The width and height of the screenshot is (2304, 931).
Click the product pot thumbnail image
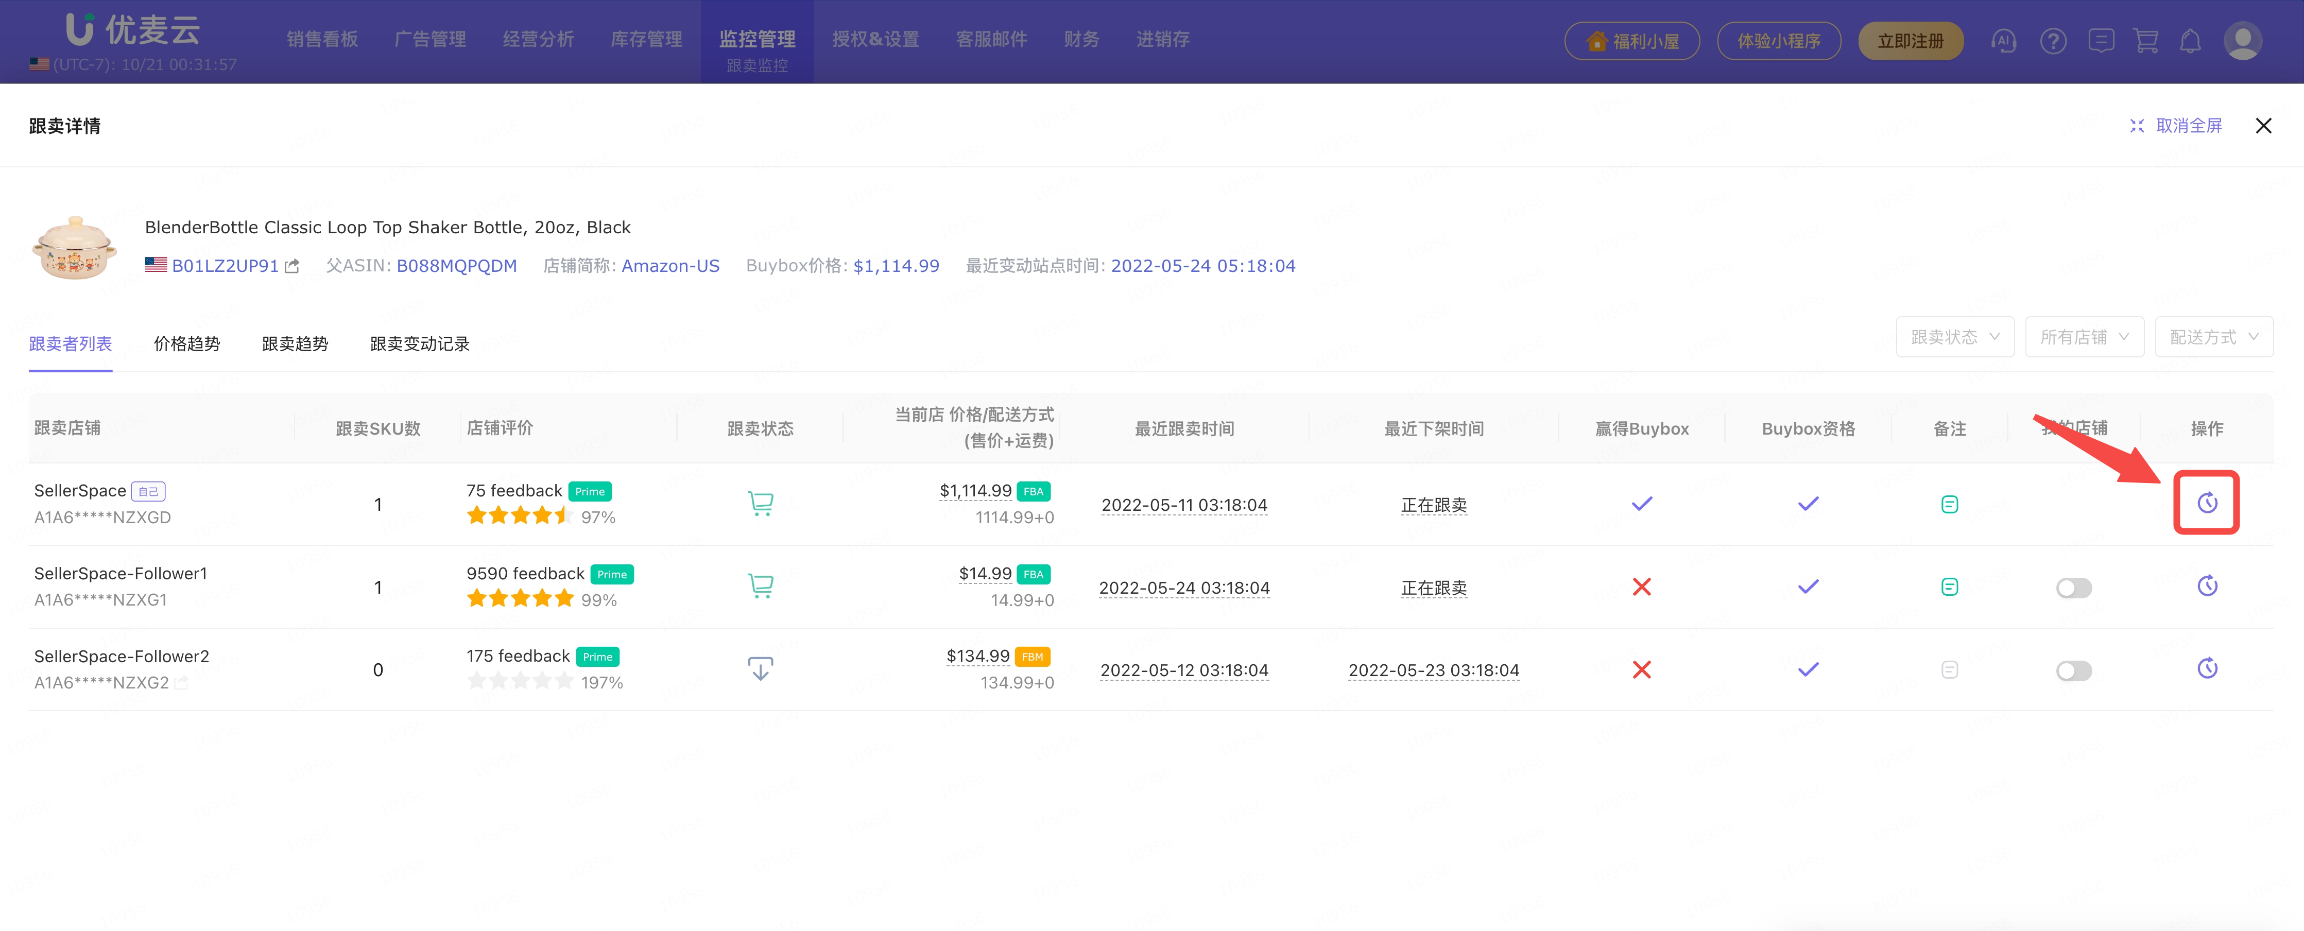[75, 248]
